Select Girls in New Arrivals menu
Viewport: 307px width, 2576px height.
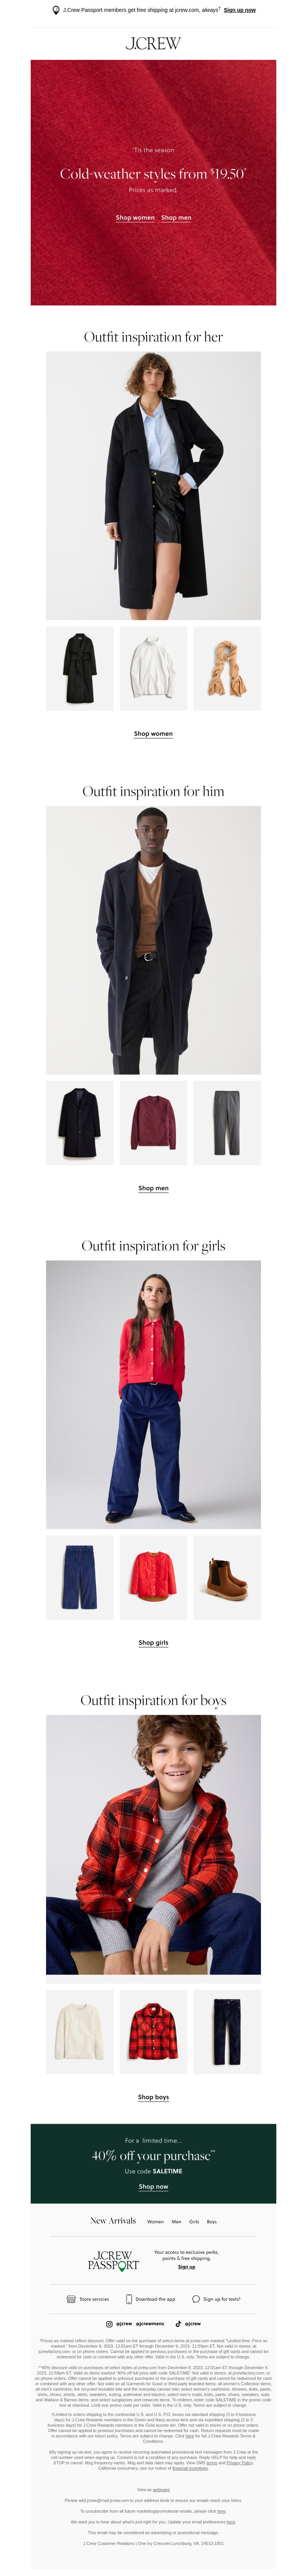(194, 2222)
